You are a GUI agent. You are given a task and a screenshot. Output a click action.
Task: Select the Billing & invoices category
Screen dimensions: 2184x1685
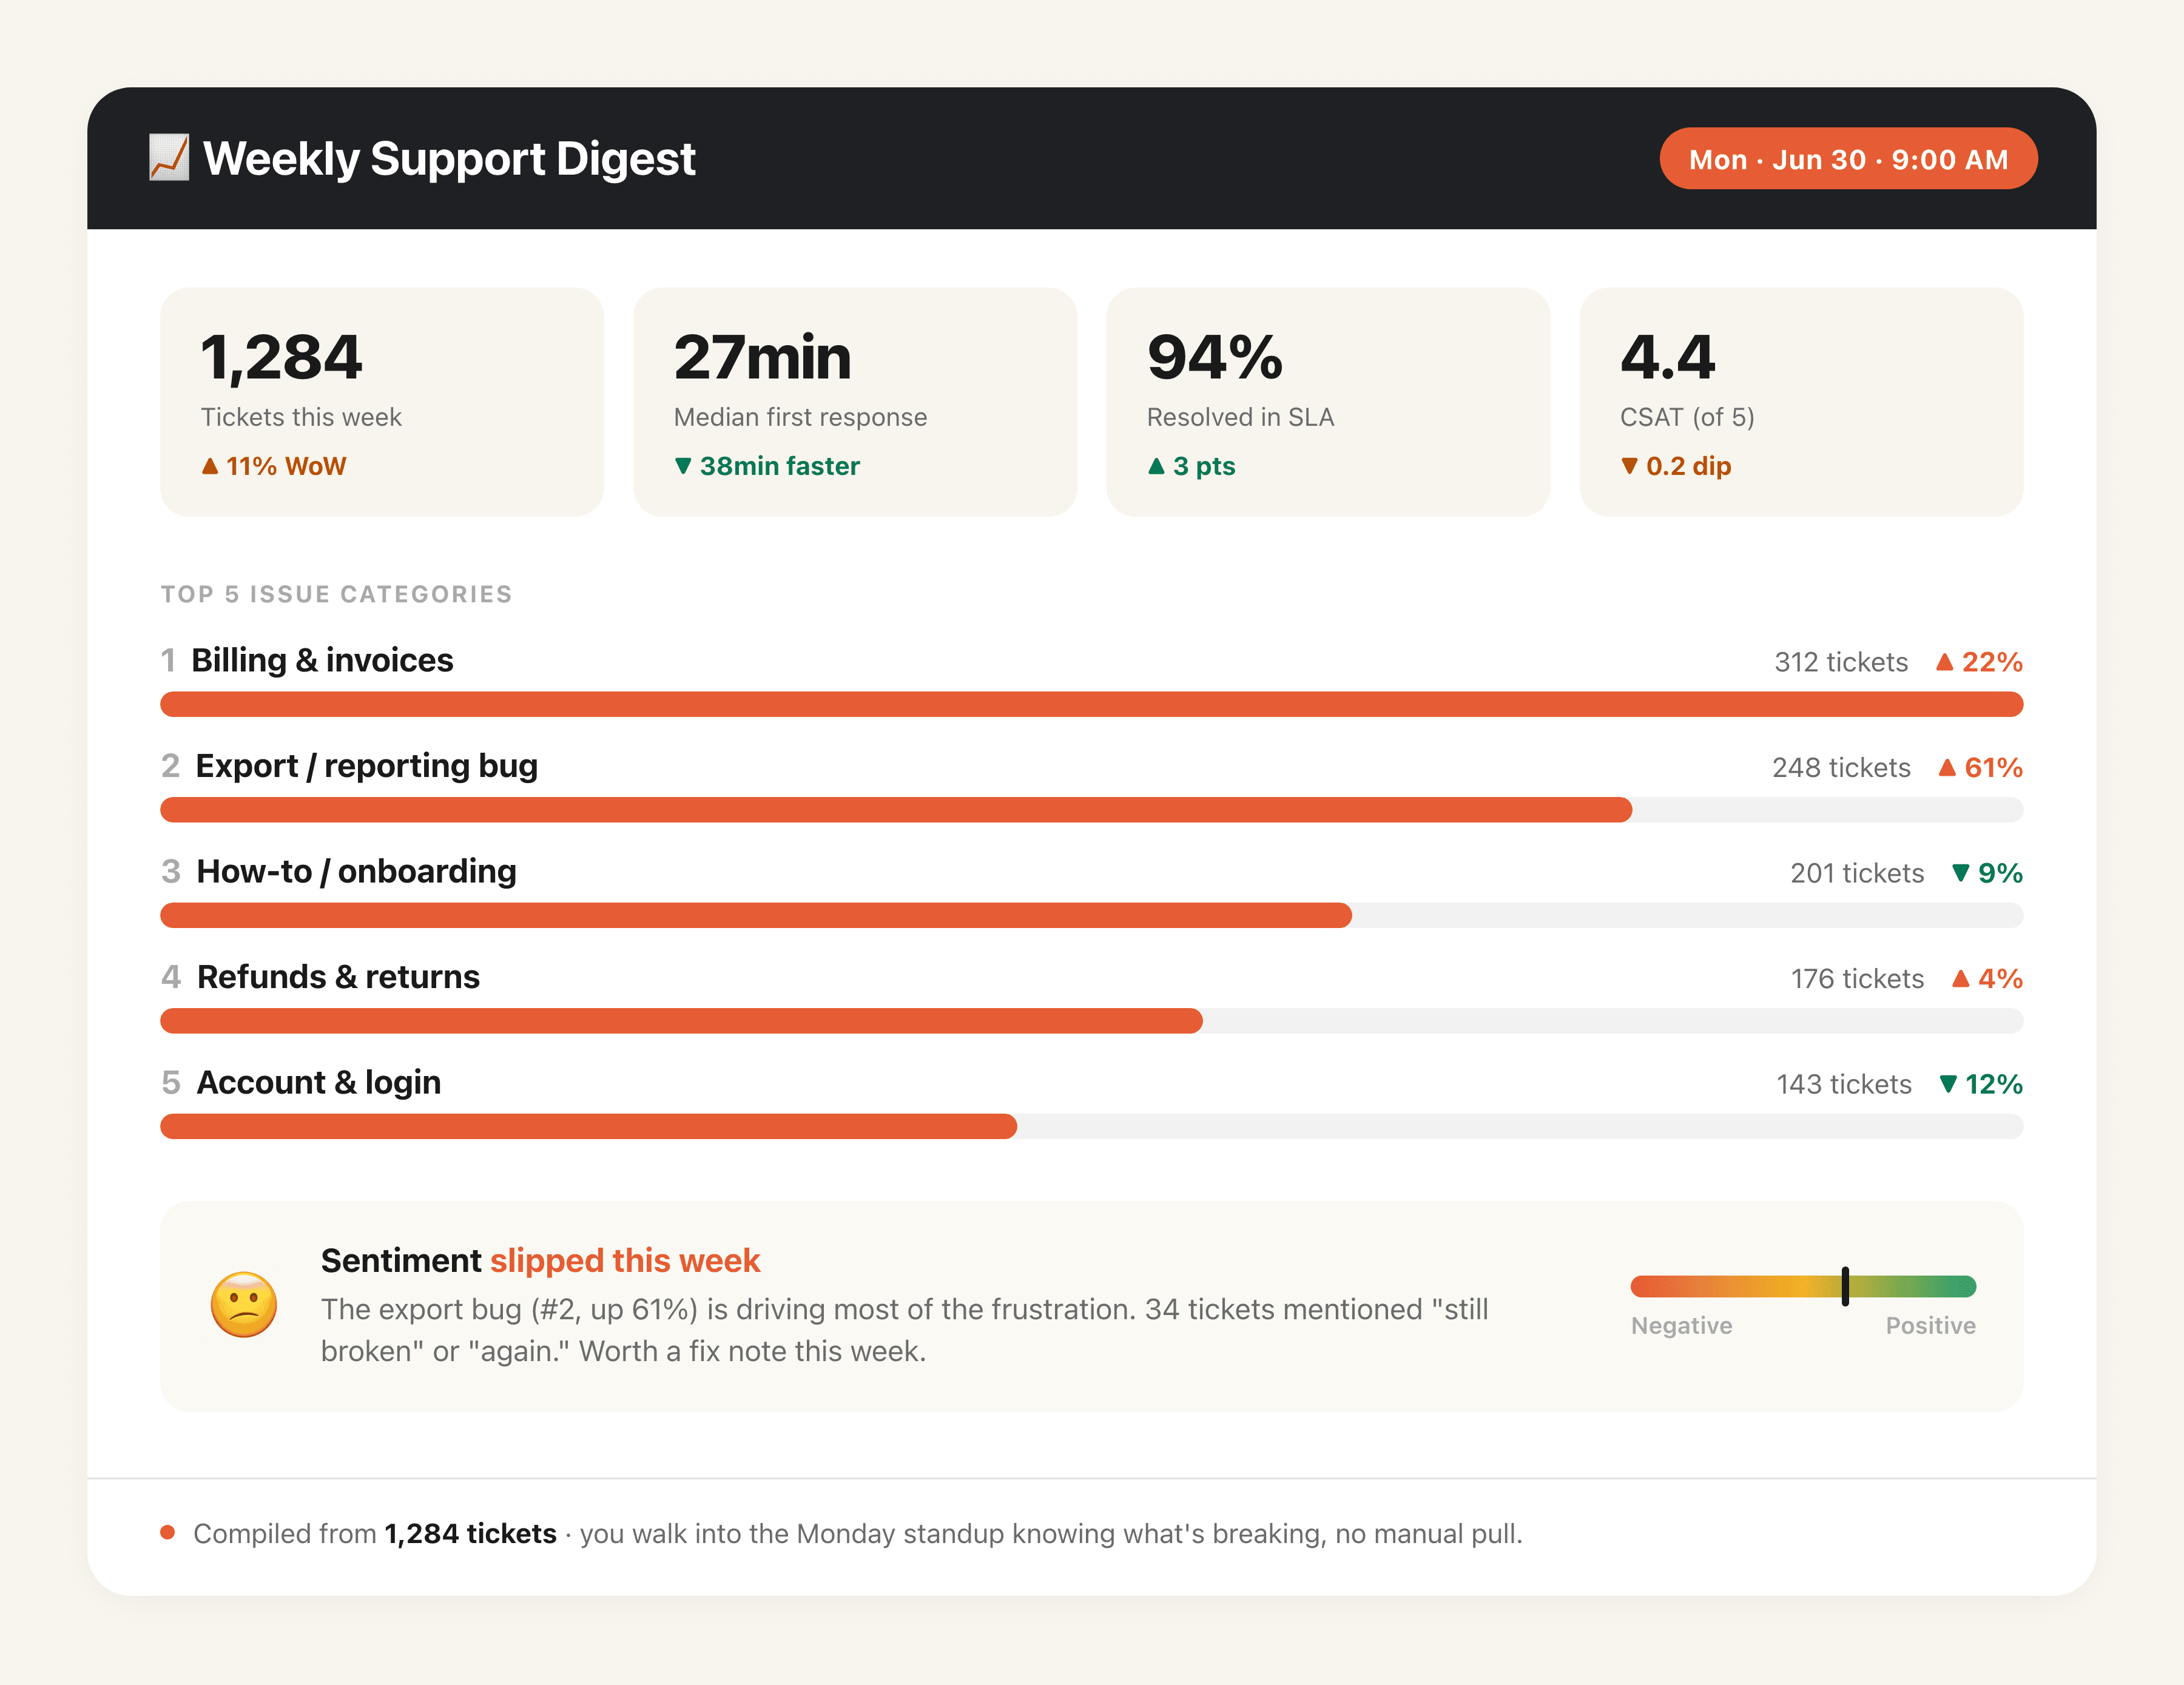pos(322,660)
